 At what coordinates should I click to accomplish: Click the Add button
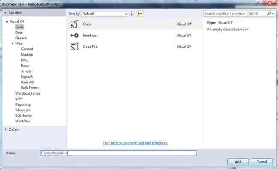click(238, 162)
